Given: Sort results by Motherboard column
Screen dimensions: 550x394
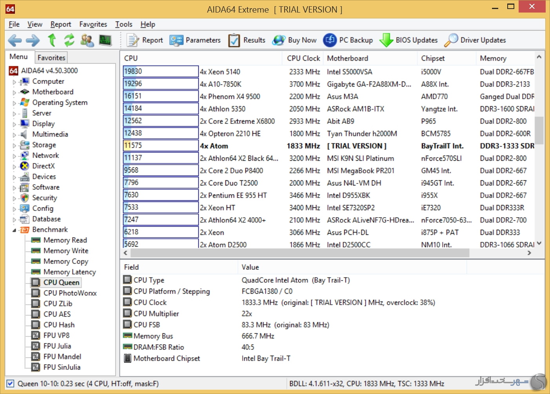Looking at the screenshot, I should (x=370, y=58).
